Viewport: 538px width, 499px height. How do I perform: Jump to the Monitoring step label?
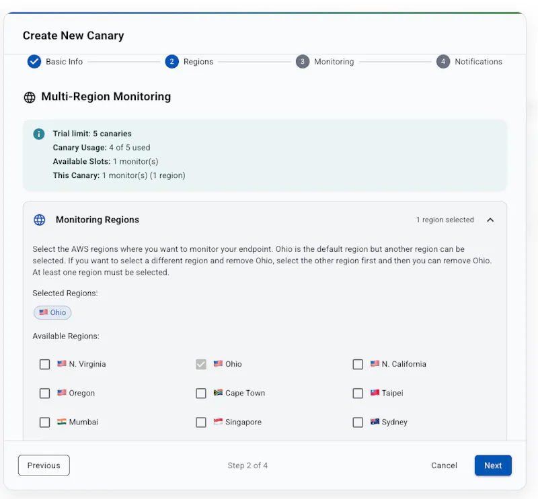click(334, 62)
